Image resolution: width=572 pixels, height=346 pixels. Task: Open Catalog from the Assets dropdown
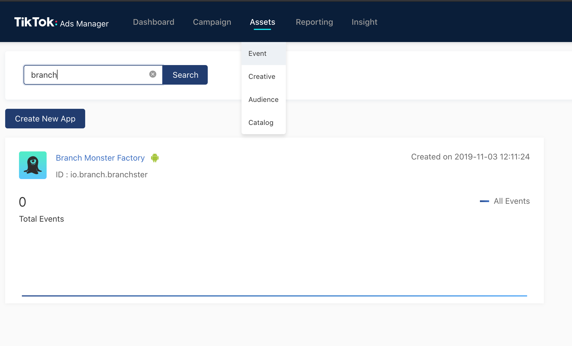point(261,123)
